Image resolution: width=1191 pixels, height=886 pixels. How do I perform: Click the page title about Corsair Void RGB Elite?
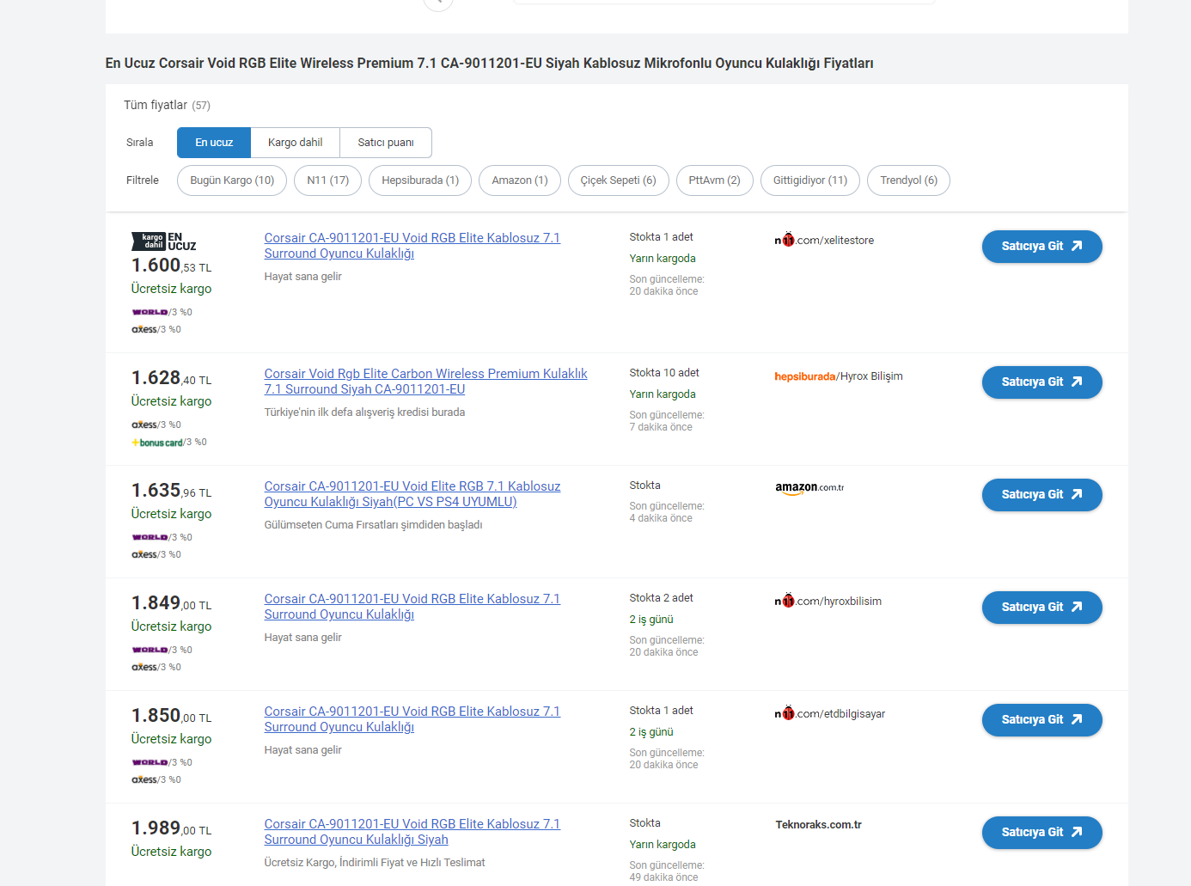click(489, 64)
